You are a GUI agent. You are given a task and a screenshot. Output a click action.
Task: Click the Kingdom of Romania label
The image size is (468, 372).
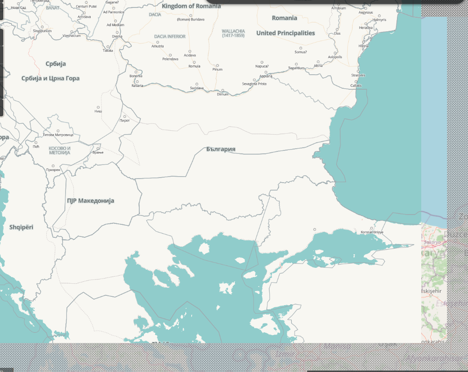(x=192, y=7)
